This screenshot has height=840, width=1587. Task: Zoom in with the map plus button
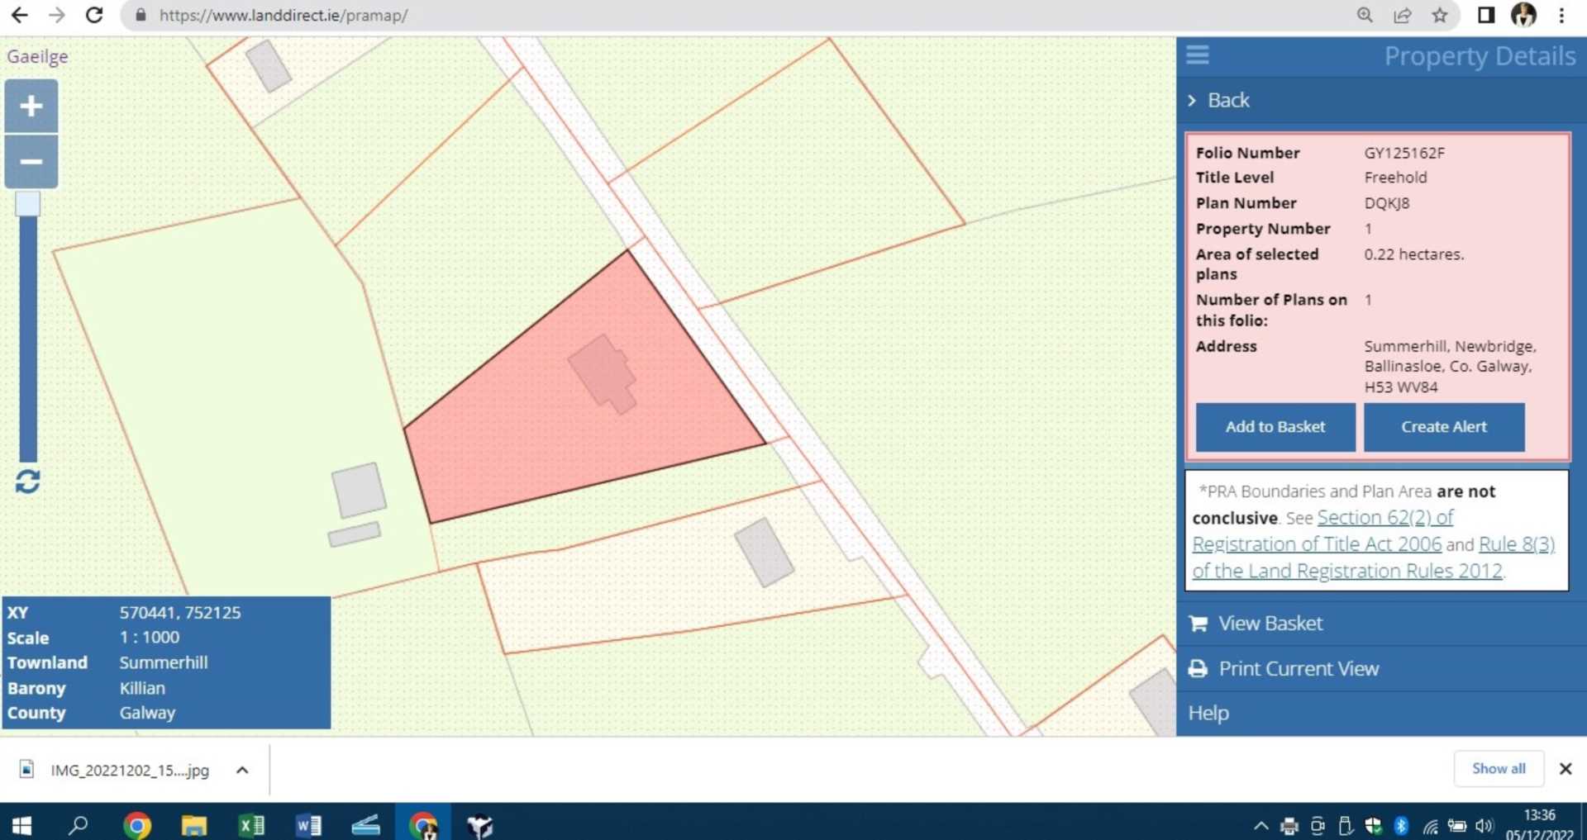[31, 106]
